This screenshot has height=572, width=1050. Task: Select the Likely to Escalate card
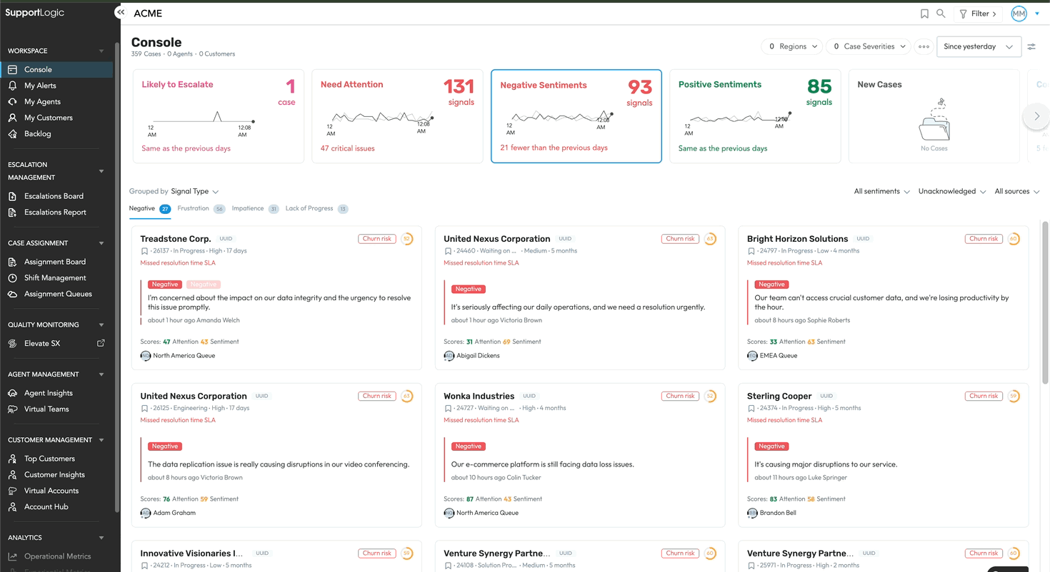219,116
